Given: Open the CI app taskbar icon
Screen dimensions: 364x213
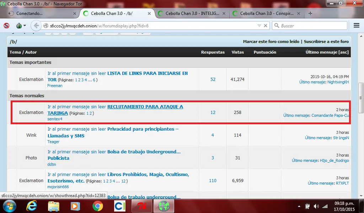Looking at the screenshot, I should (x=120, y=206).
